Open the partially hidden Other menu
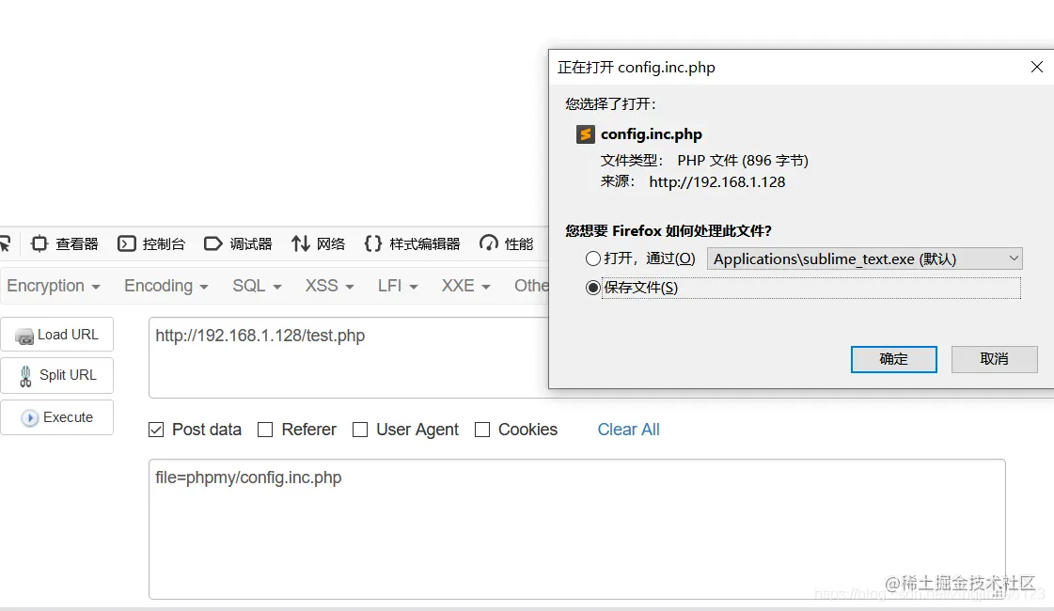 531,286
